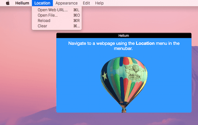Click the hot air balloon image
This screenshot has height=125, width=198.
point(124,84)
